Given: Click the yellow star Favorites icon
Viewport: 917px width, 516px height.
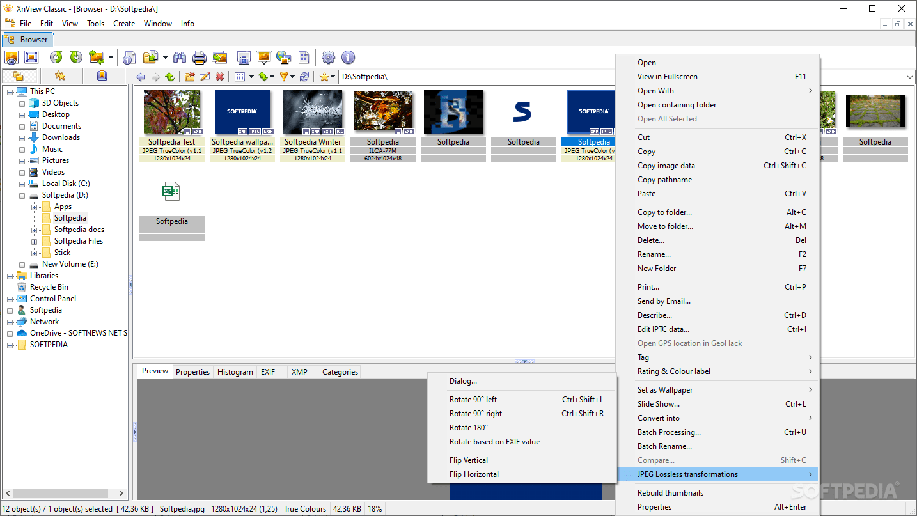Looking at the screenshot, I should tap(324, 77).
